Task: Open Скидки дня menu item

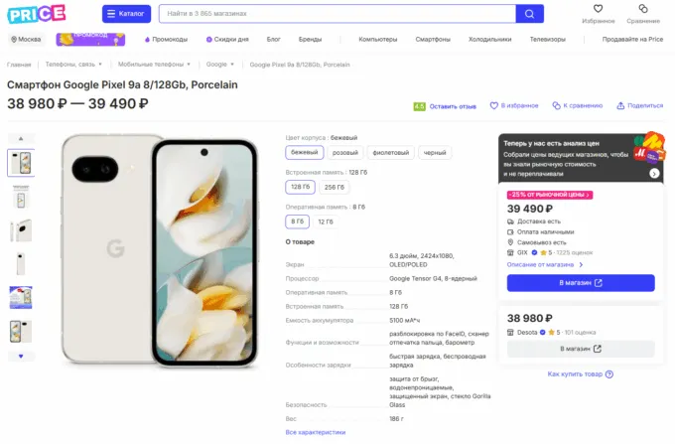Action: [228, 40]
